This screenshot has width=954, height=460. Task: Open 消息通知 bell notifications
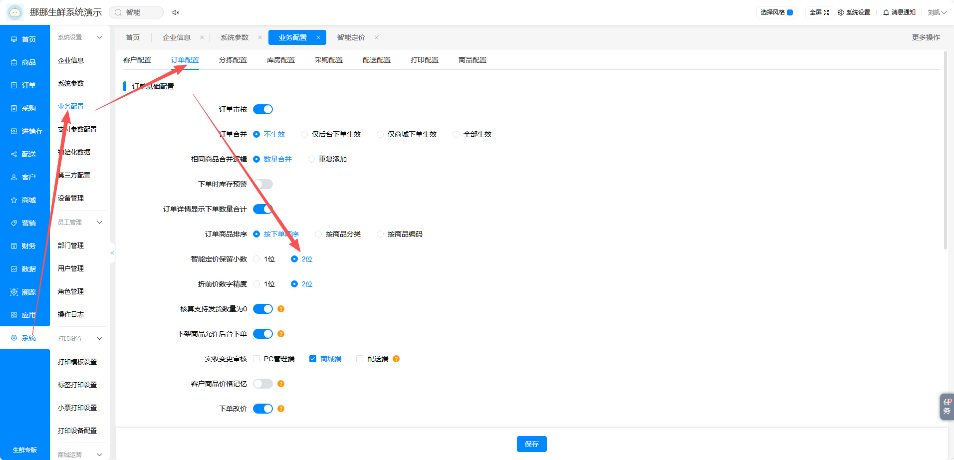899,12
